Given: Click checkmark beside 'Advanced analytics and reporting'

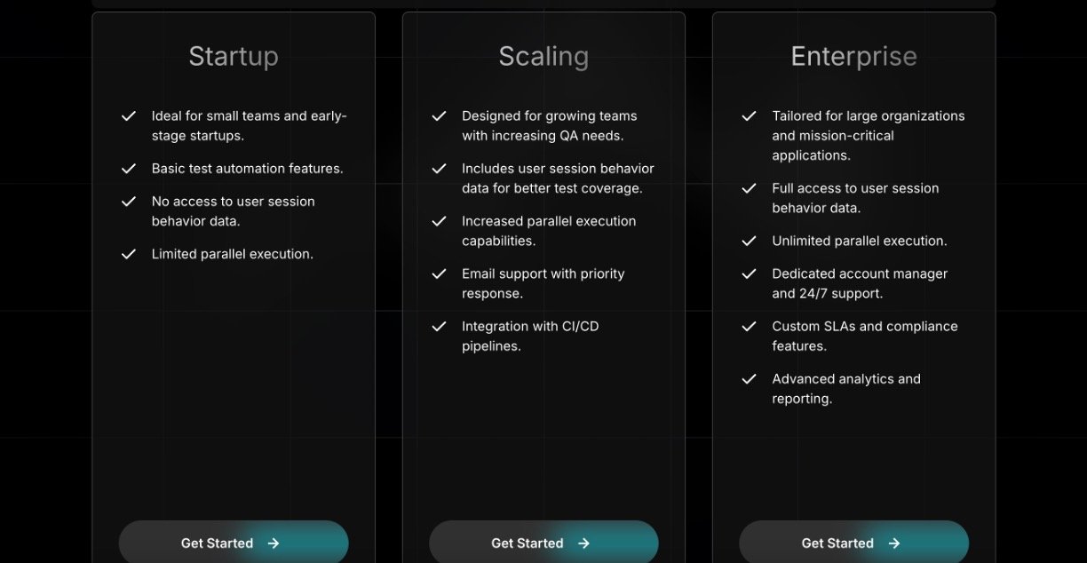Looking at the screenshot, I should tap(750, 379).
